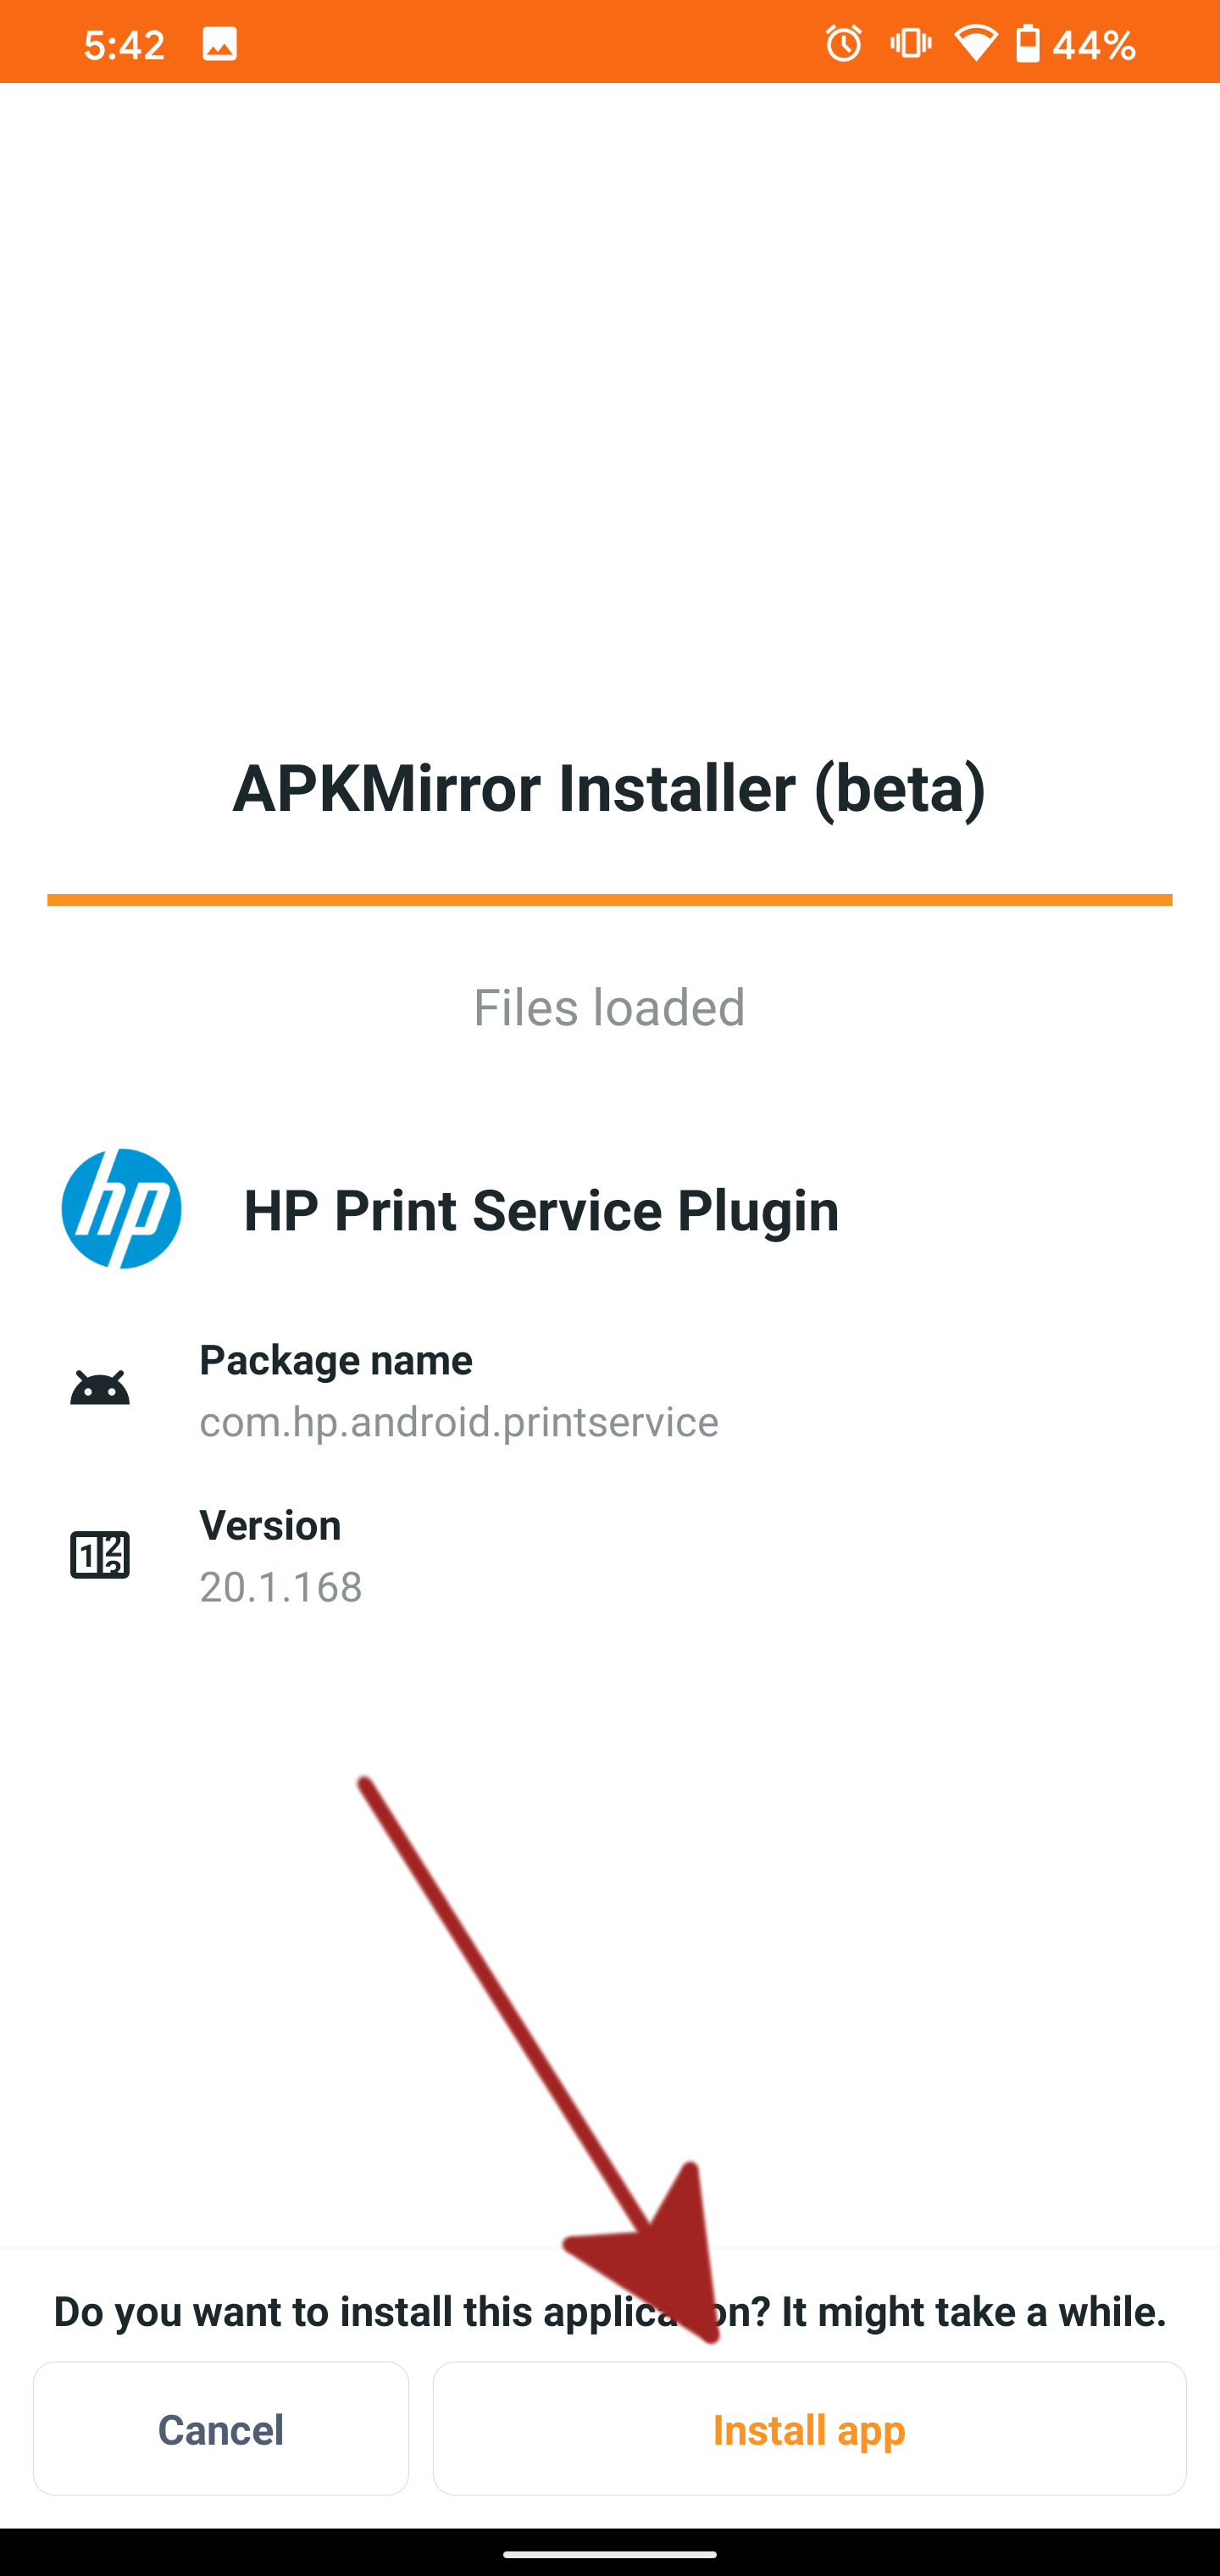This screenshot has height=2576, width=1220.
Task: Tap the APKMirror Installer (beta) heading
Action: pos(609,788)
